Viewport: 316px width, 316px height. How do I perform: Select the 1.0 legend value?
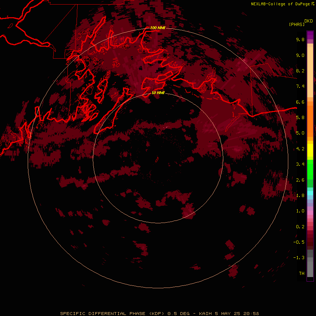(300, 211)
